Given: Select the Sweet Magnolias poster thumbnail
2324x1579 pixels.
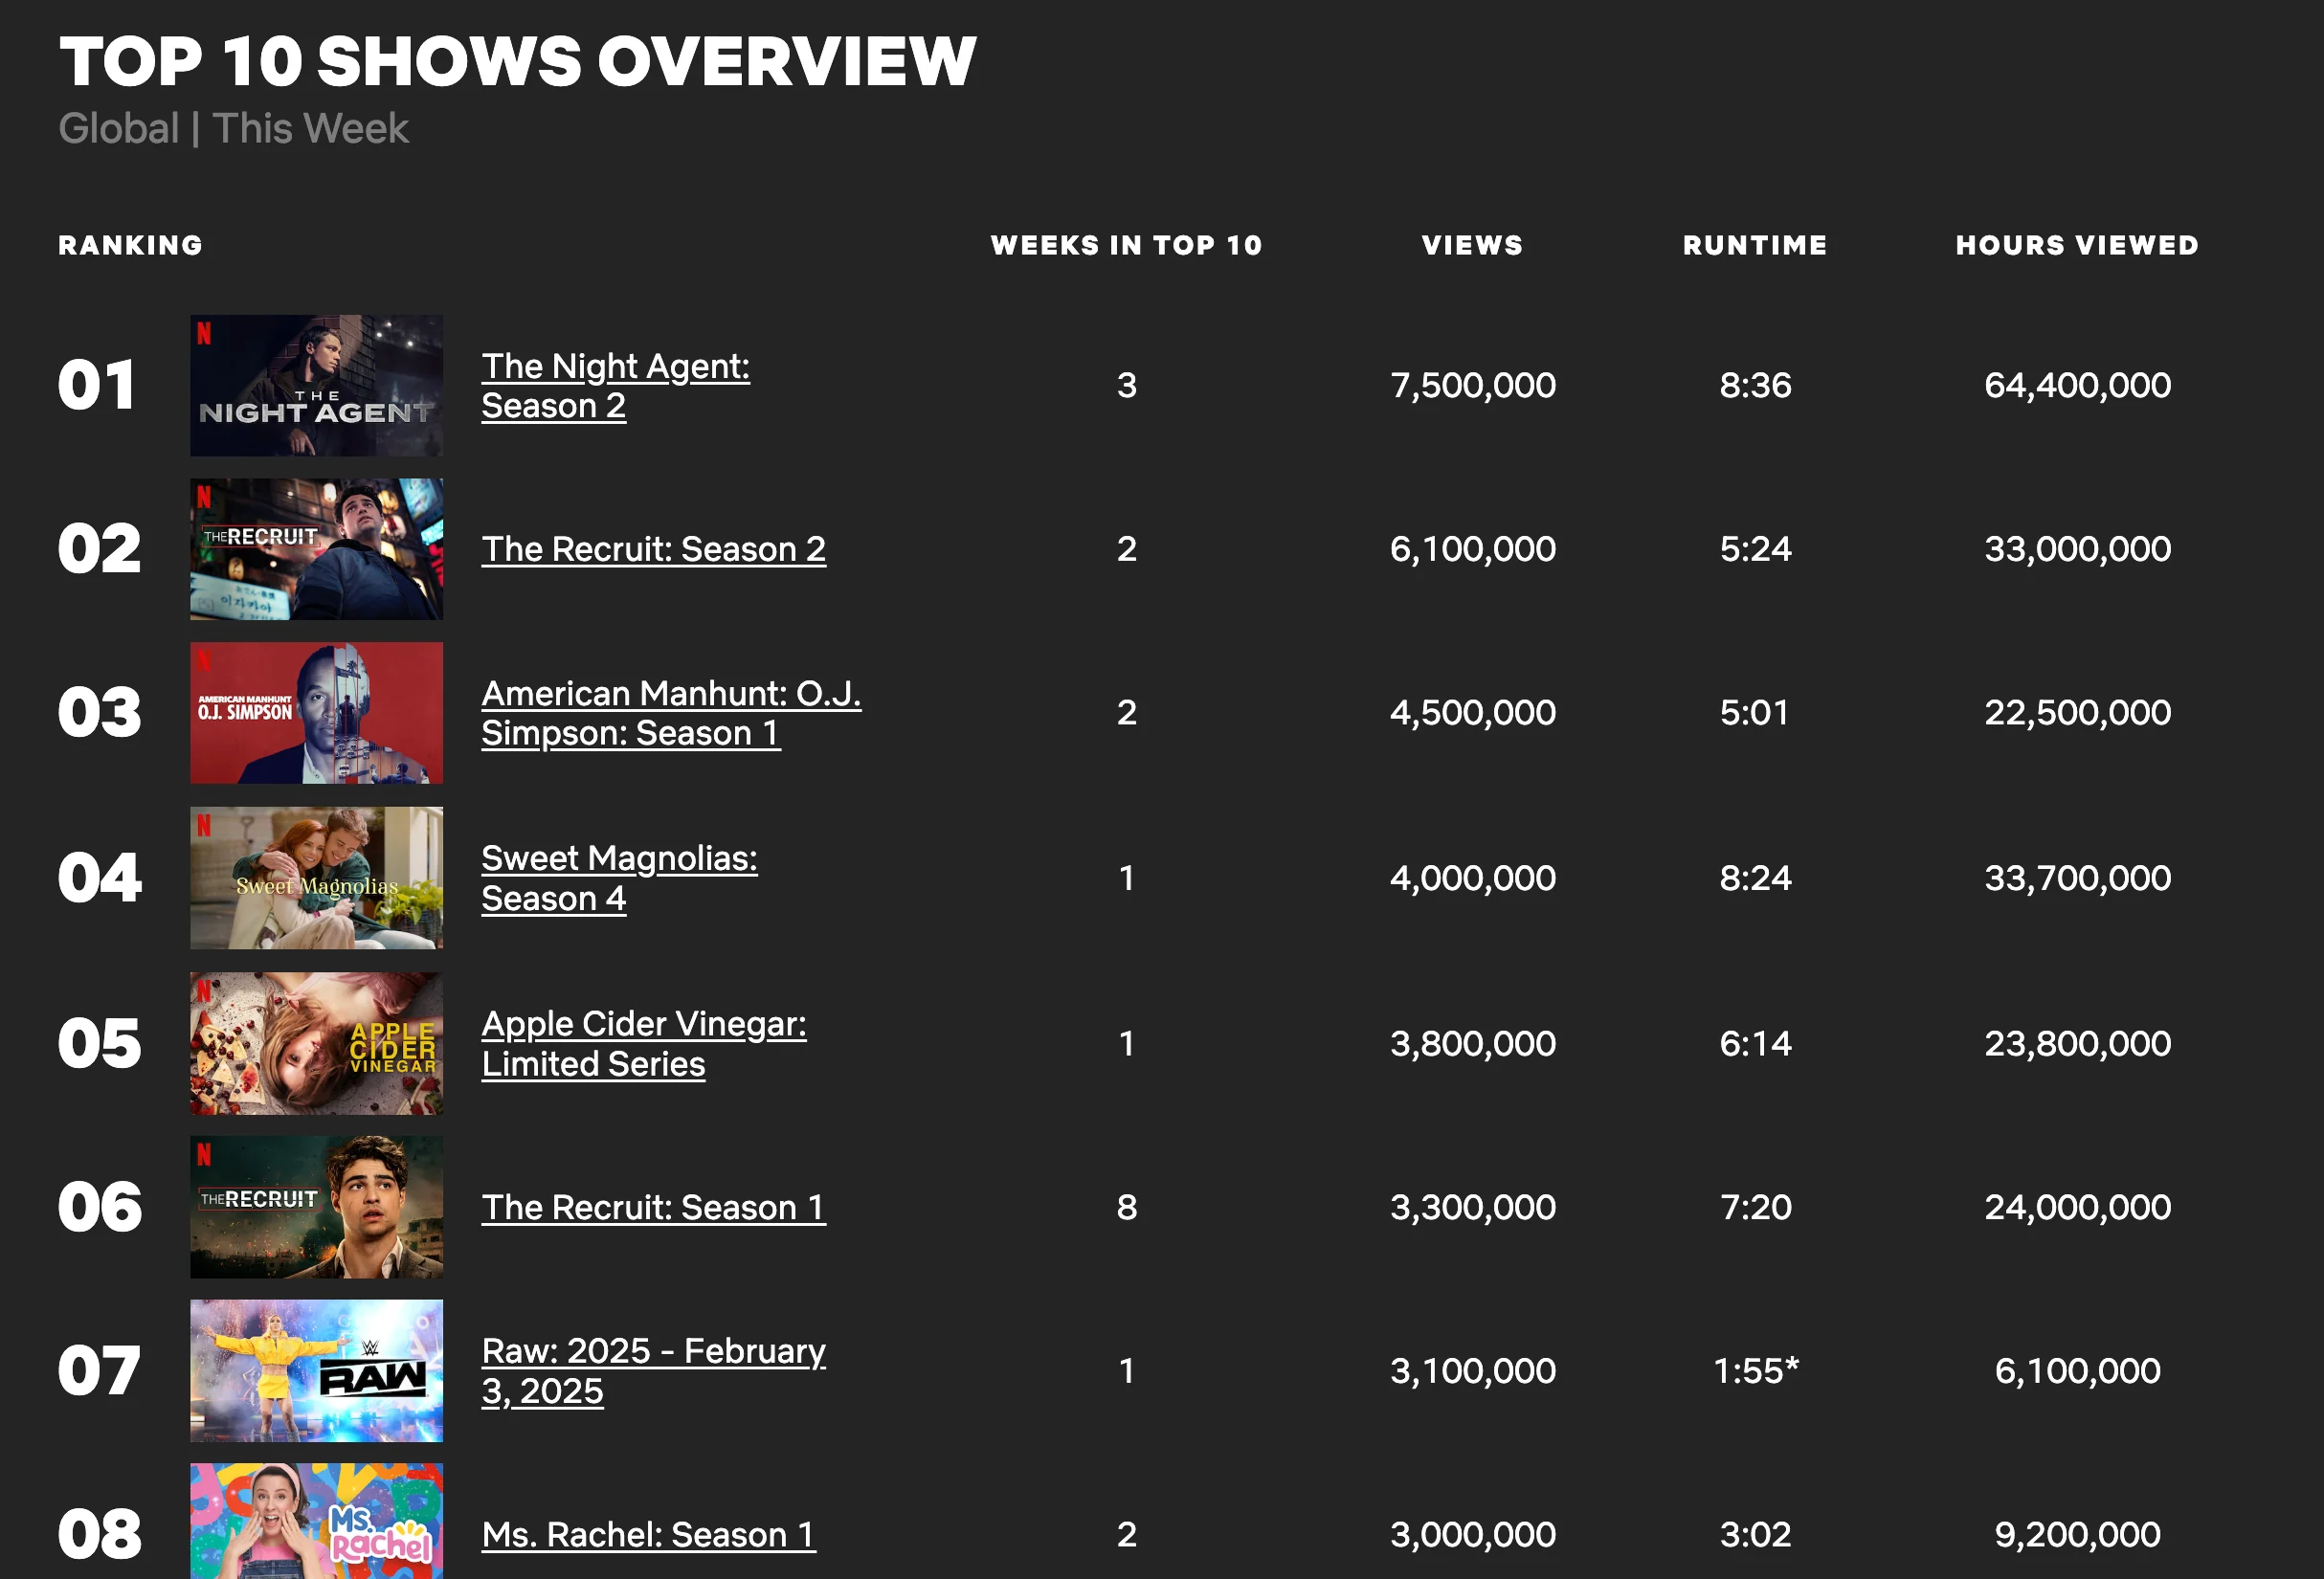Looking at the screenshot, I should click(x=316, y=878).
